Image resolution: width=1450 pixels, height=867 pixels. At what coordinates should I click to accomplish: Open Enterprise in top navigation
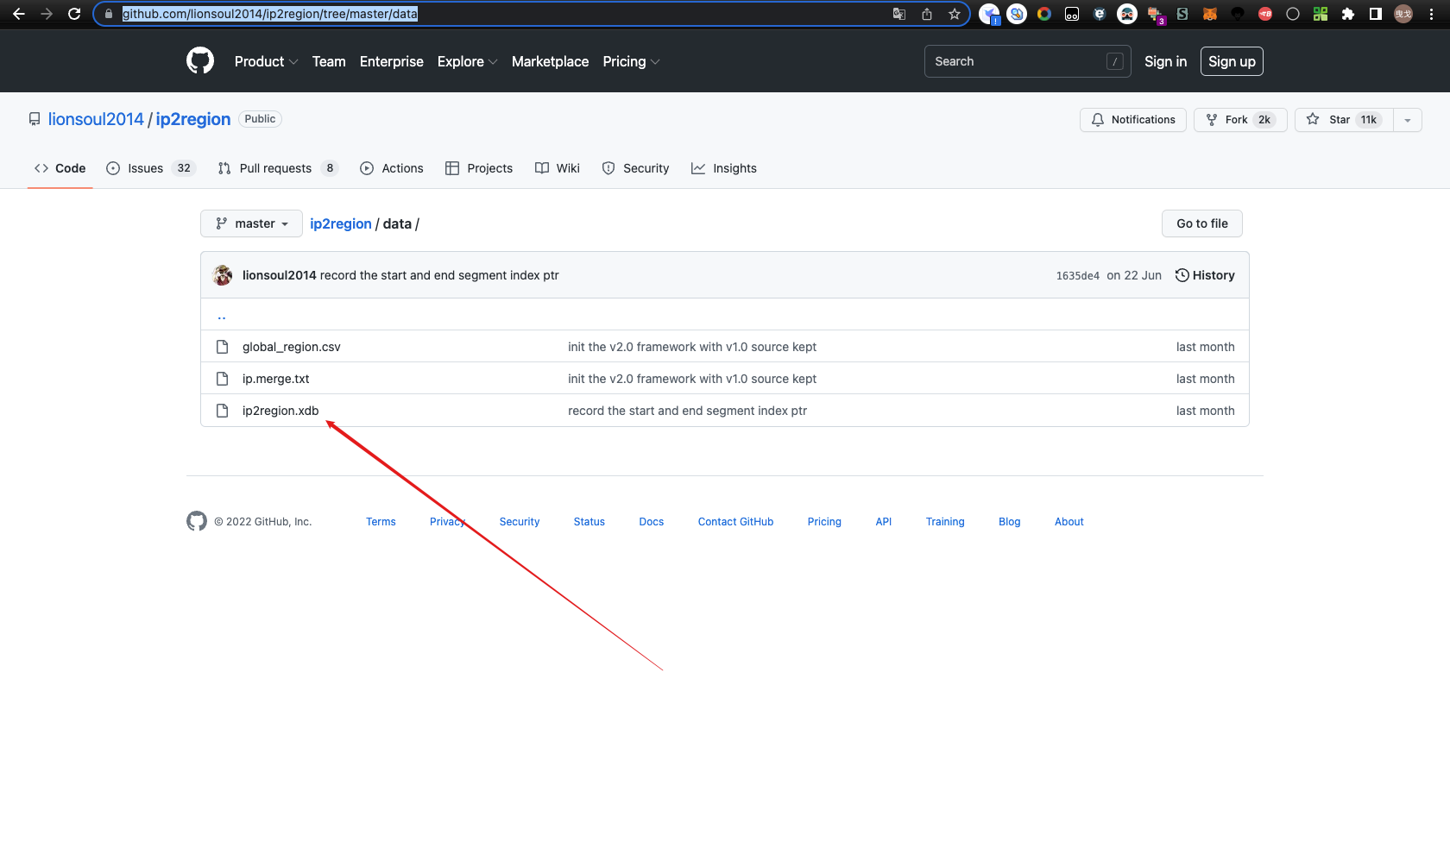pos(392,61)
